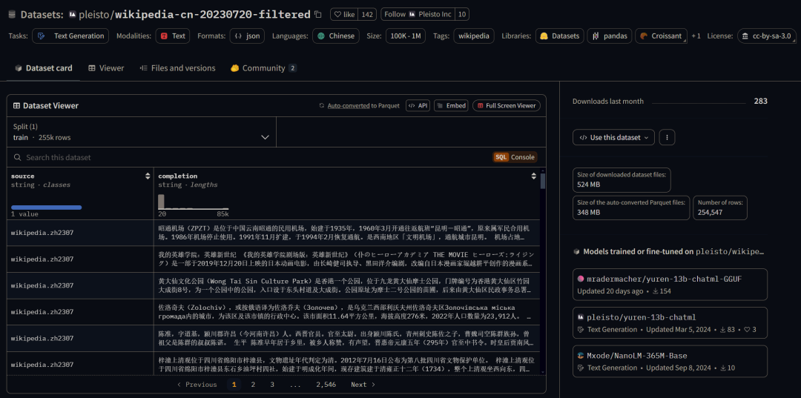Select the 100K - 1M size tag

coord(405,36)
